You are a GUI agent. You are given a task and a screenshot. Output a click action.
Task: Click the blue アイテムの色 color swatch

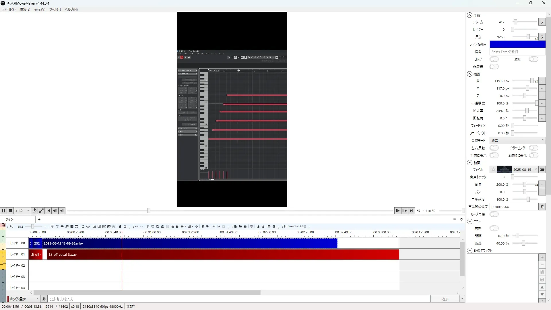[517, 44]
